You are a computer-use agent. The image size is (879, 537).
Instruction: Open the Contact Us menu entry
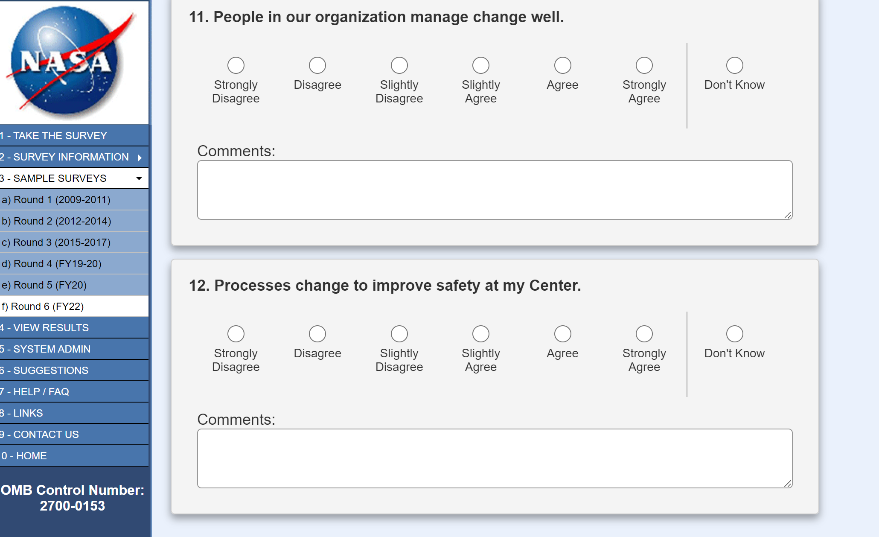46,435
